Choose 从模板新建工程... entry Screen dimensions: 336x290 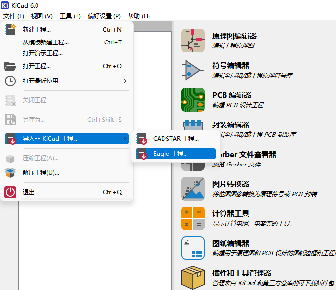[67, 42]
